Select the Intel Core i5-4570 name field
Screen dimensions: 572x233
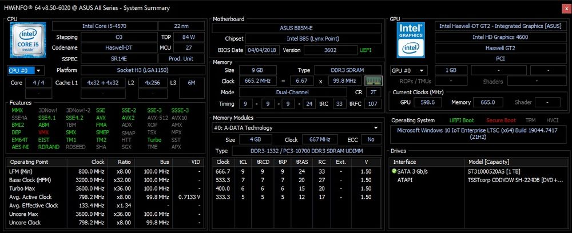[104, 26]
